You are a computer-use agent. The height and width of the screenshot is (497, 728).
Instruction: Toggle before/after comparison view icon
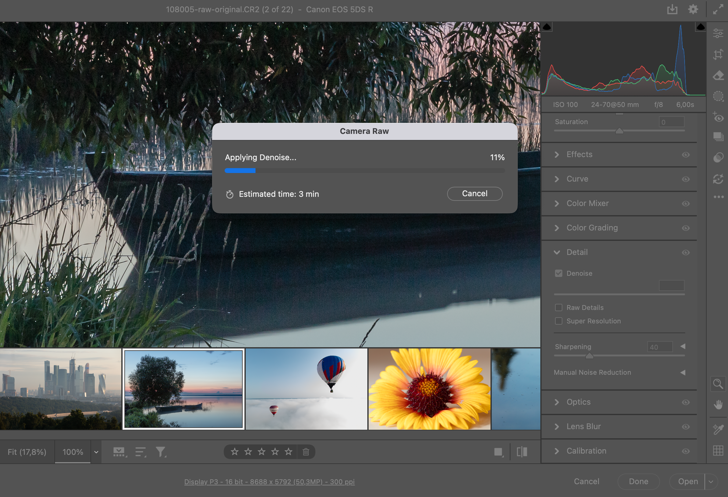(x=522, y=452)
